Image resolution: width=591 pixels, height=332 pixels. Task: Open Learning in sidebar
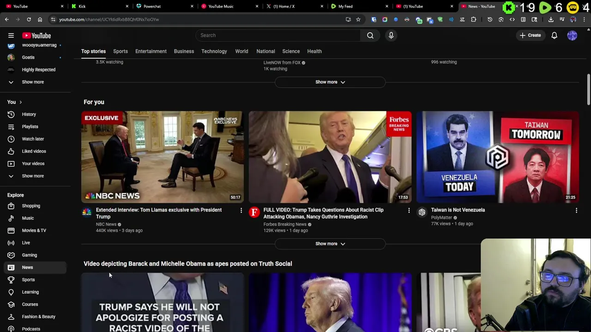coord(36,292)
